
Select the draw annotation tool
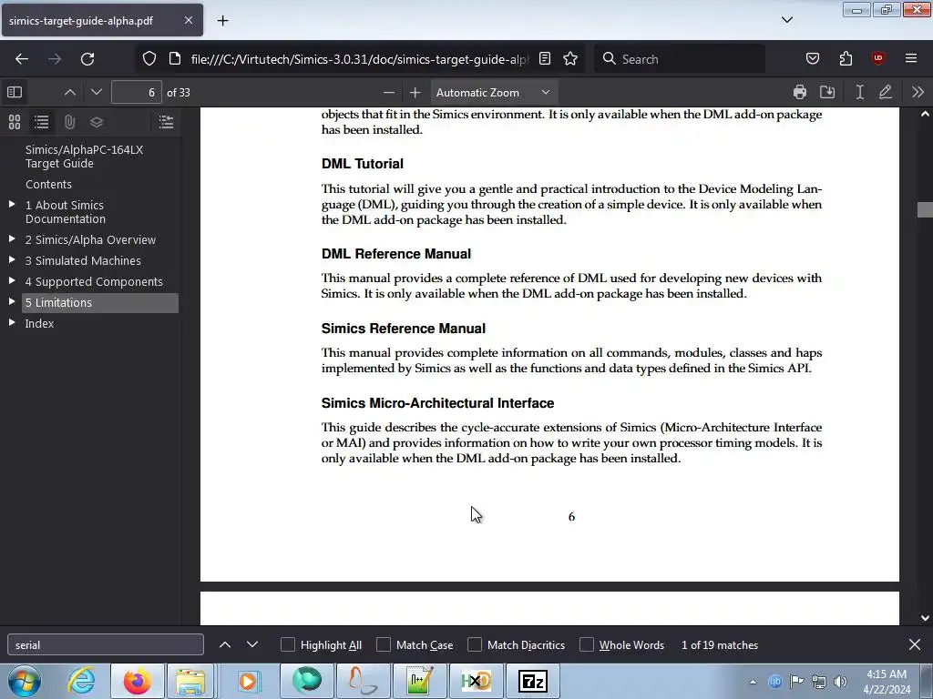click(x=886, y=92)
